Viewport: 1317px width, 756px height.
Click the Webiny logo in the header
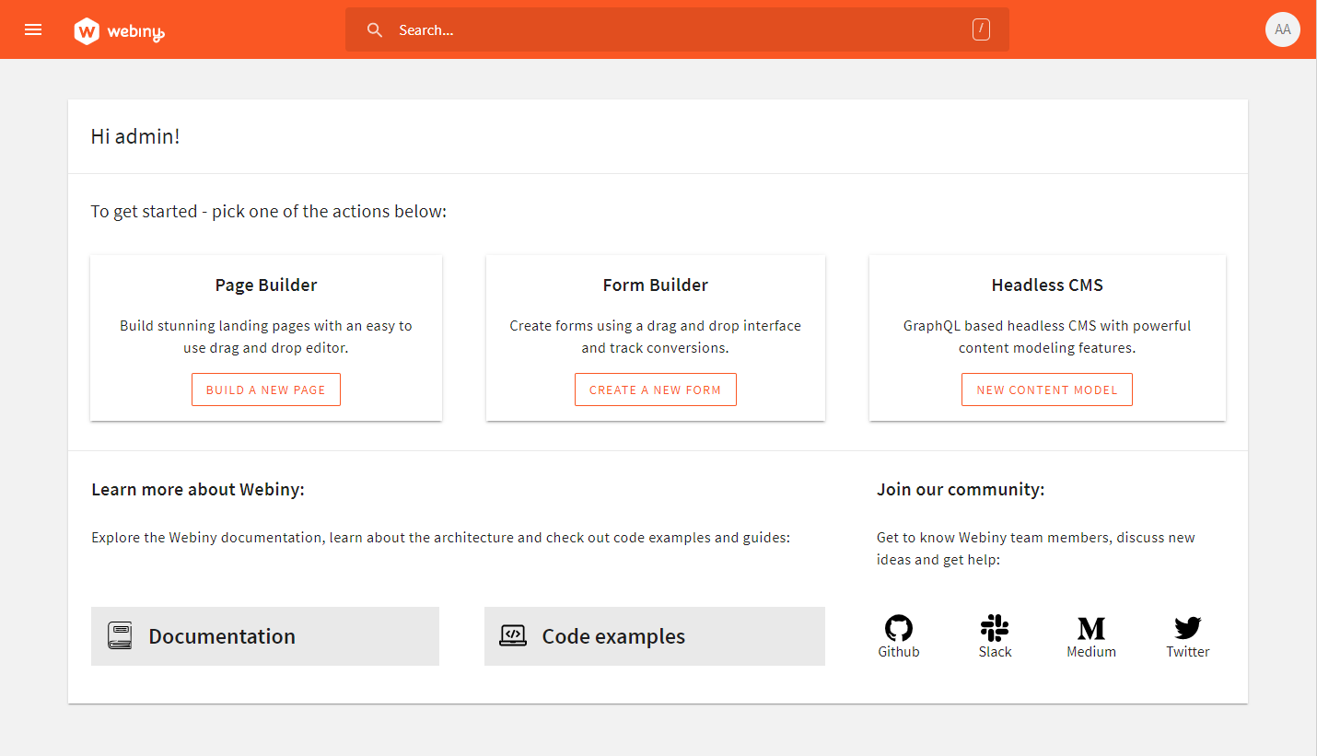(119, 29)
